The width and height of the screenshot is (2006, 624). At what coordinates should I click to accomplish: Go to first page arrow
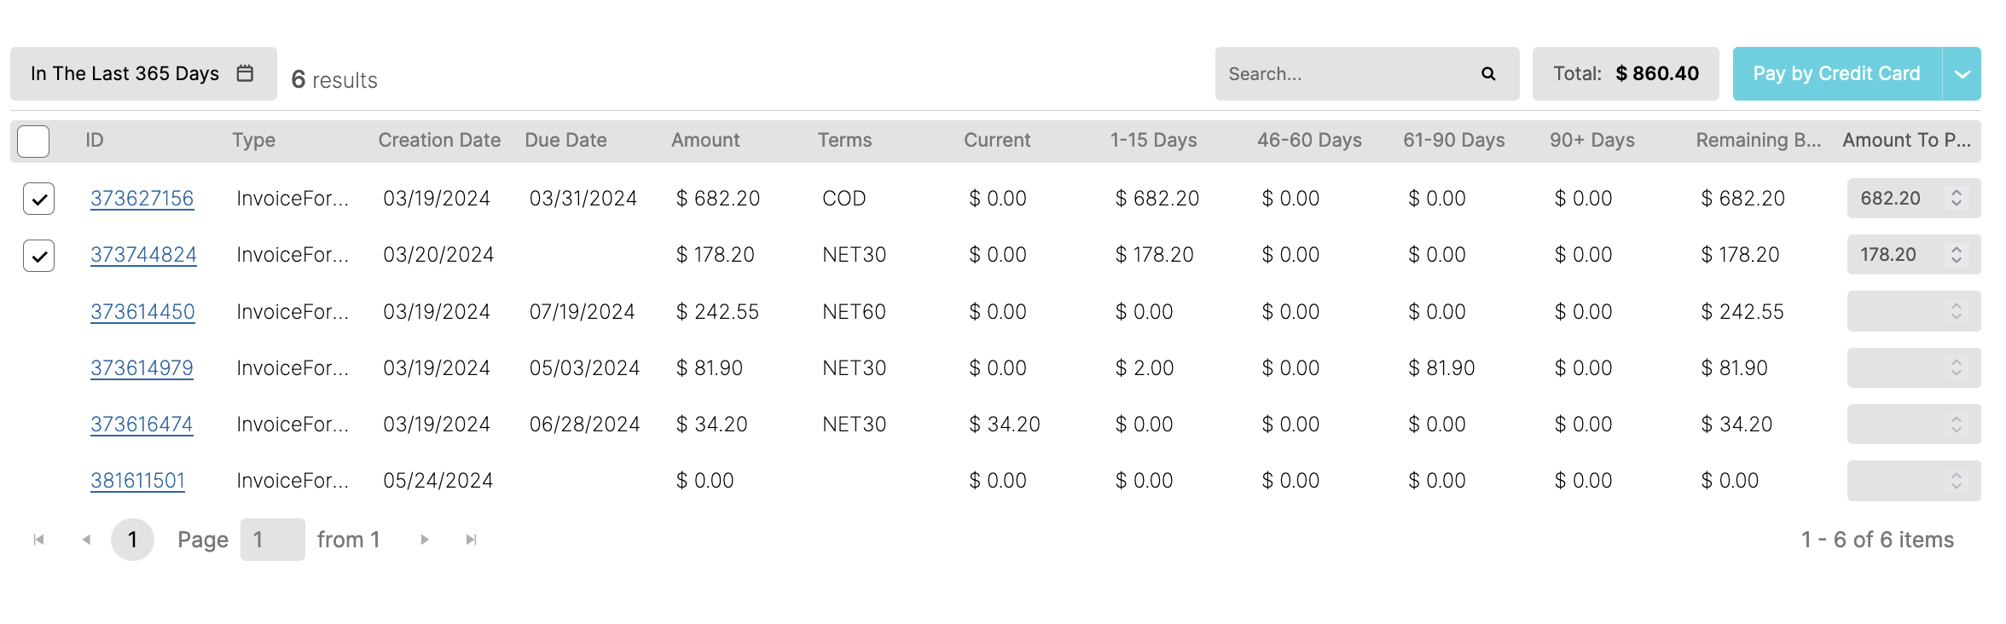38,540
